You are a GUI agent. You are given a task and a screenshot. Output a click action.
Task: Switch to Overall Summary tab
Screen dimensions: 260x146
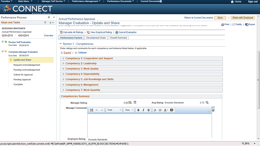pyautogui.click(x=118, y=38)
